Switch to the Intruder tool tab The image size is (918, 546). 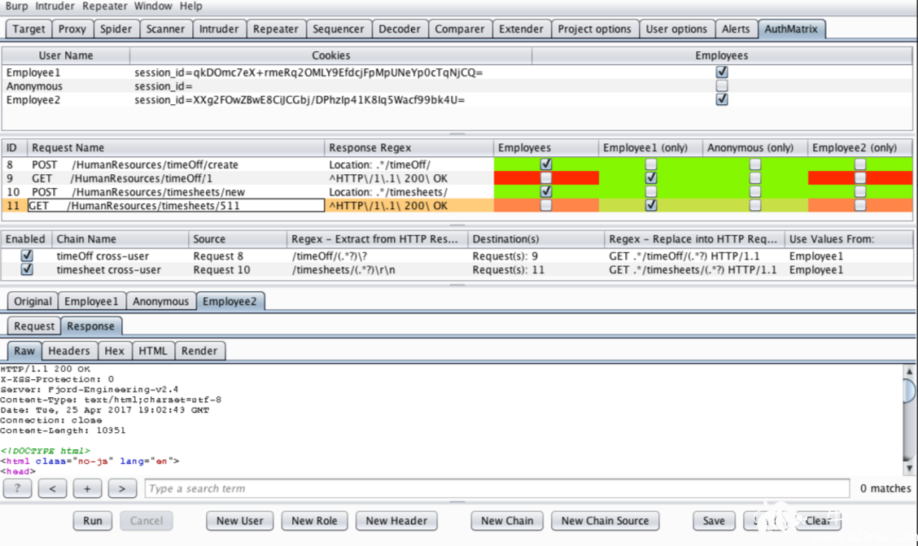pyautogui.click(x=219, y=28)
